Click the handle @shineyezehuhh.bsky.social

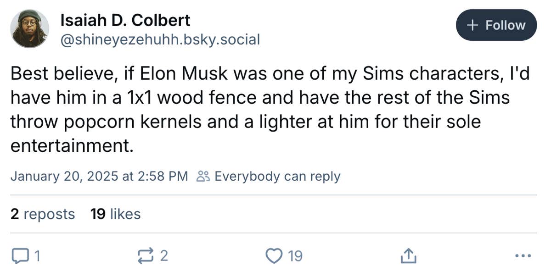pos(160,39)
